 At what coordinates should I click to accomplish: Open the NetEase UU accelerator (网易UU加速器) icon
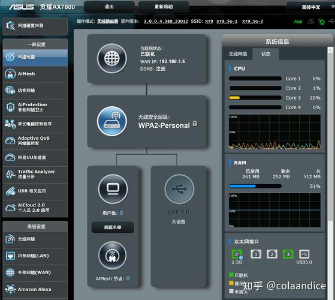pyautogui.click(x=10, y=158)
